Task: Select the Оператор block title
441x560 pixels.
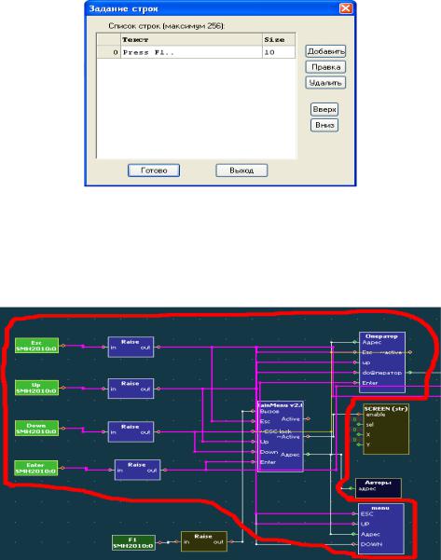Action: [x=381, y=336]
